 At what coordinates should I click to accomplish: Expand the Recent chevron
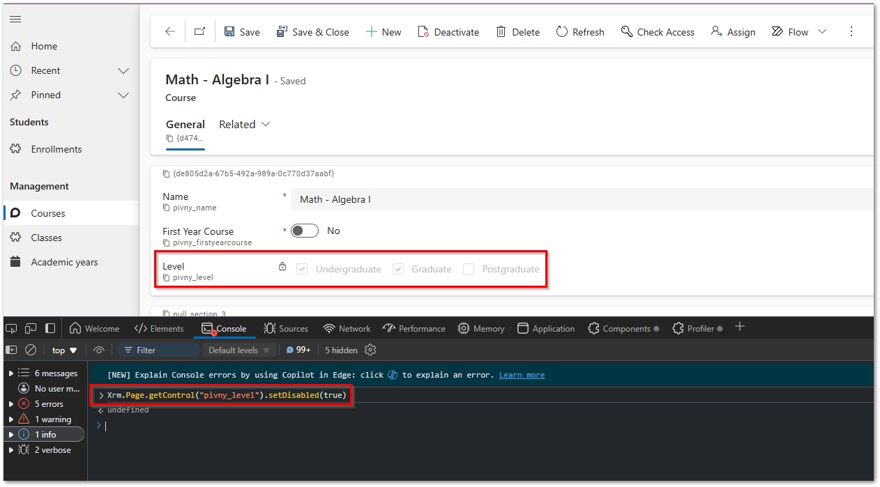pos(123,70)
